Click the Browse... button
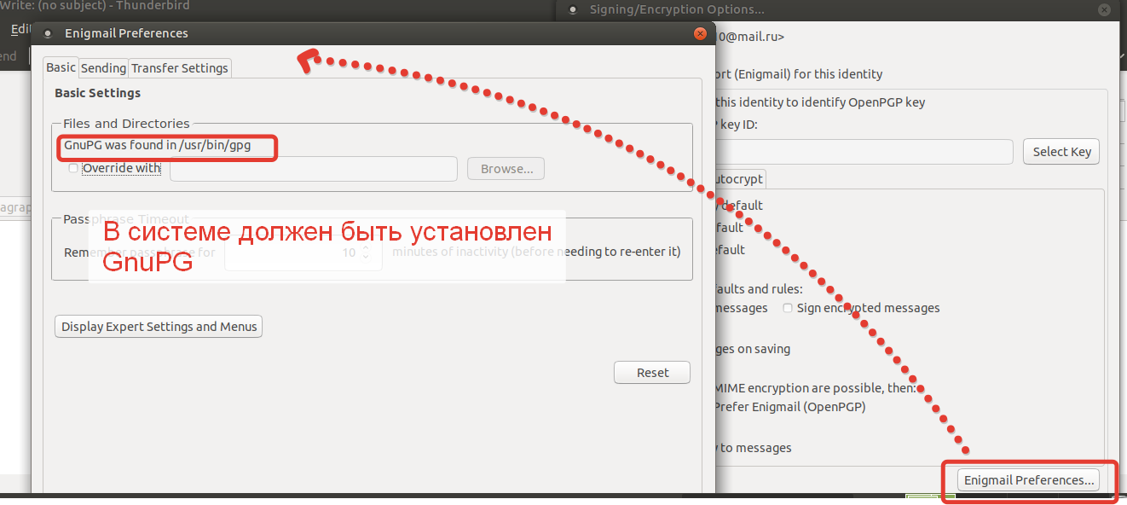Image resolution: width=1127 pixels, height=505 pixels. (506, 169)
